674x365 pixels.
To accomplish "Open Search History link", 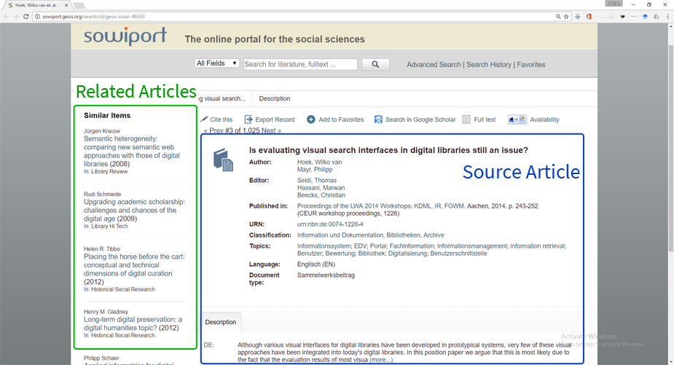I will point(489,65).
